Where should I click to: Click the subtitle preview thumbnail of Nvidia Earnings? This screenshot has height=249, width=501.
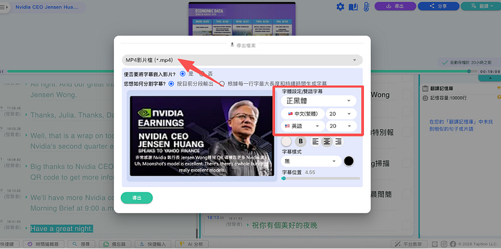coord(202,136)
